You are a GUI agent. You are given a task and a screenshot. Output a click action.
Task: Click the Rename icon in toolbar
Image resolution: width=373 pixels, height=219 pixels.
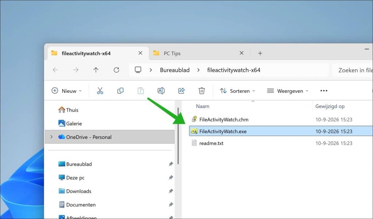161,91
